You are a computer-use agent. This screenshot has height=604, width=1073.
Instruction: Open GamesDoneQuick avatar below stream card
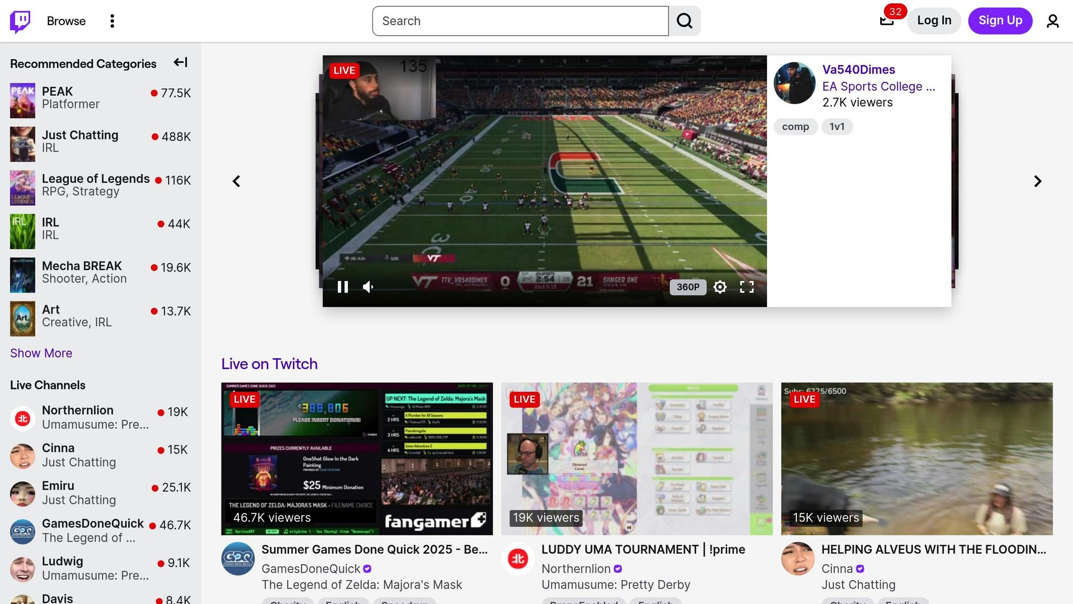(x=238, y=559)
